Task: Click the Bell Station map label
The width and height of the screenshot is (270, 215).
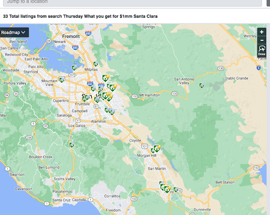Action: pos(225,182)
